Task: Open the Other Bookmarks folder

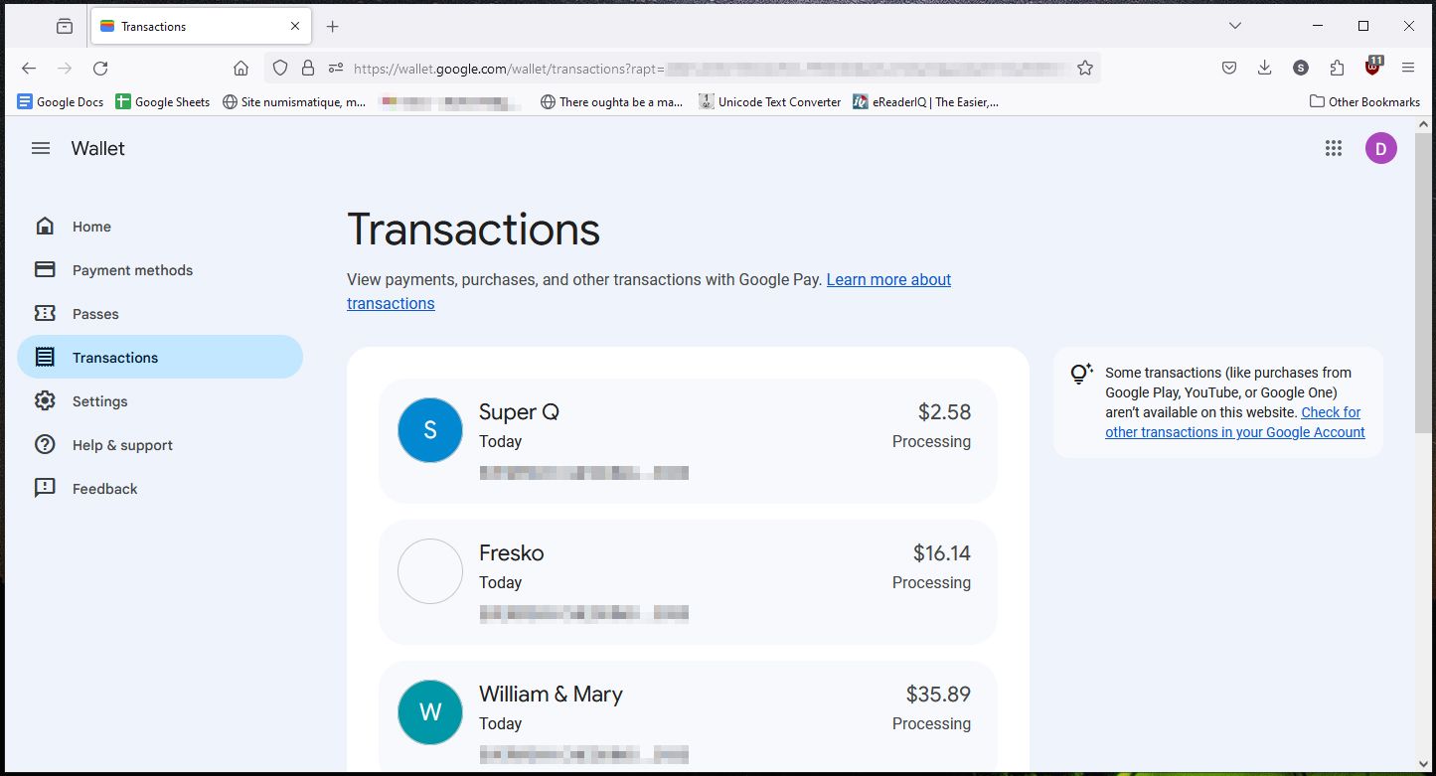Action: pos(1364,101)
